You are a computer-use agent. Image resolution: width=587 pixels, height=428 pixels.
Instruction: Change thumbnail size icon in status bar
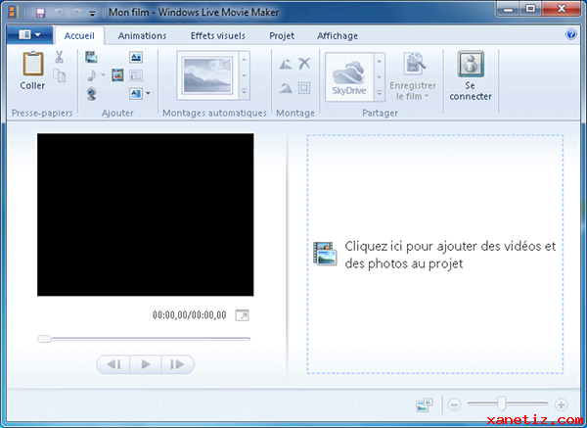pos(425,405)
